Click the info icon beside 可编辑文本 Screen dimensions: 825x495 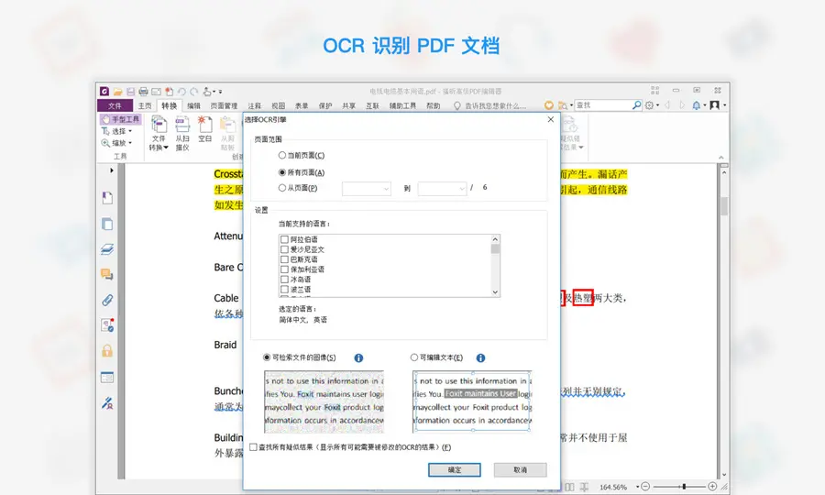[480, 357]
